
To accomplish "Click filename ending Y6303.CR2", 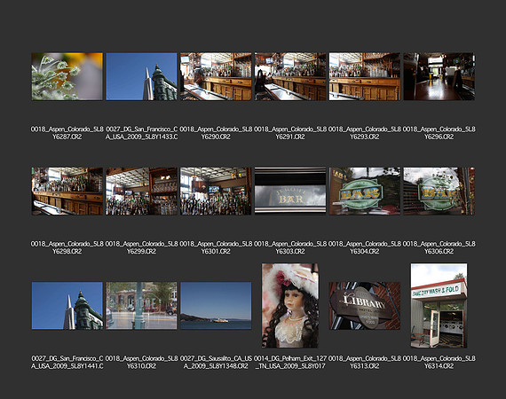I will pos(290,247).
